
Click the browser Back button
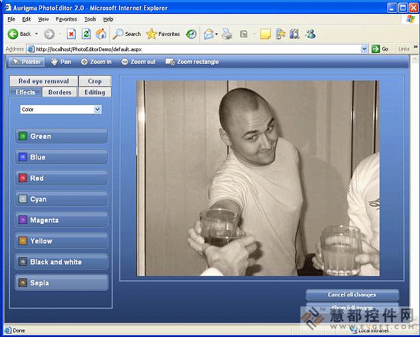tap(19, 34)
